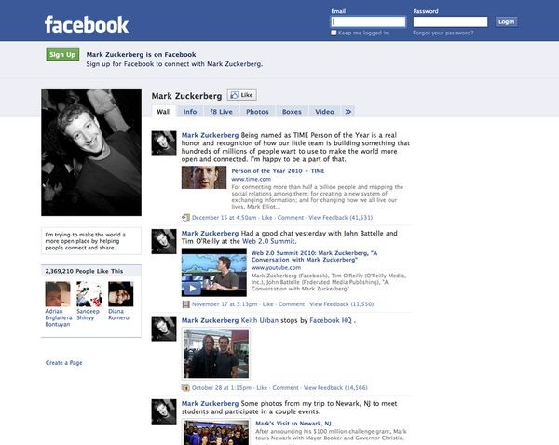Click the link icon beside December 15 timestamp
The width and height of the screenshot is (559, 445).
(185, 217)
